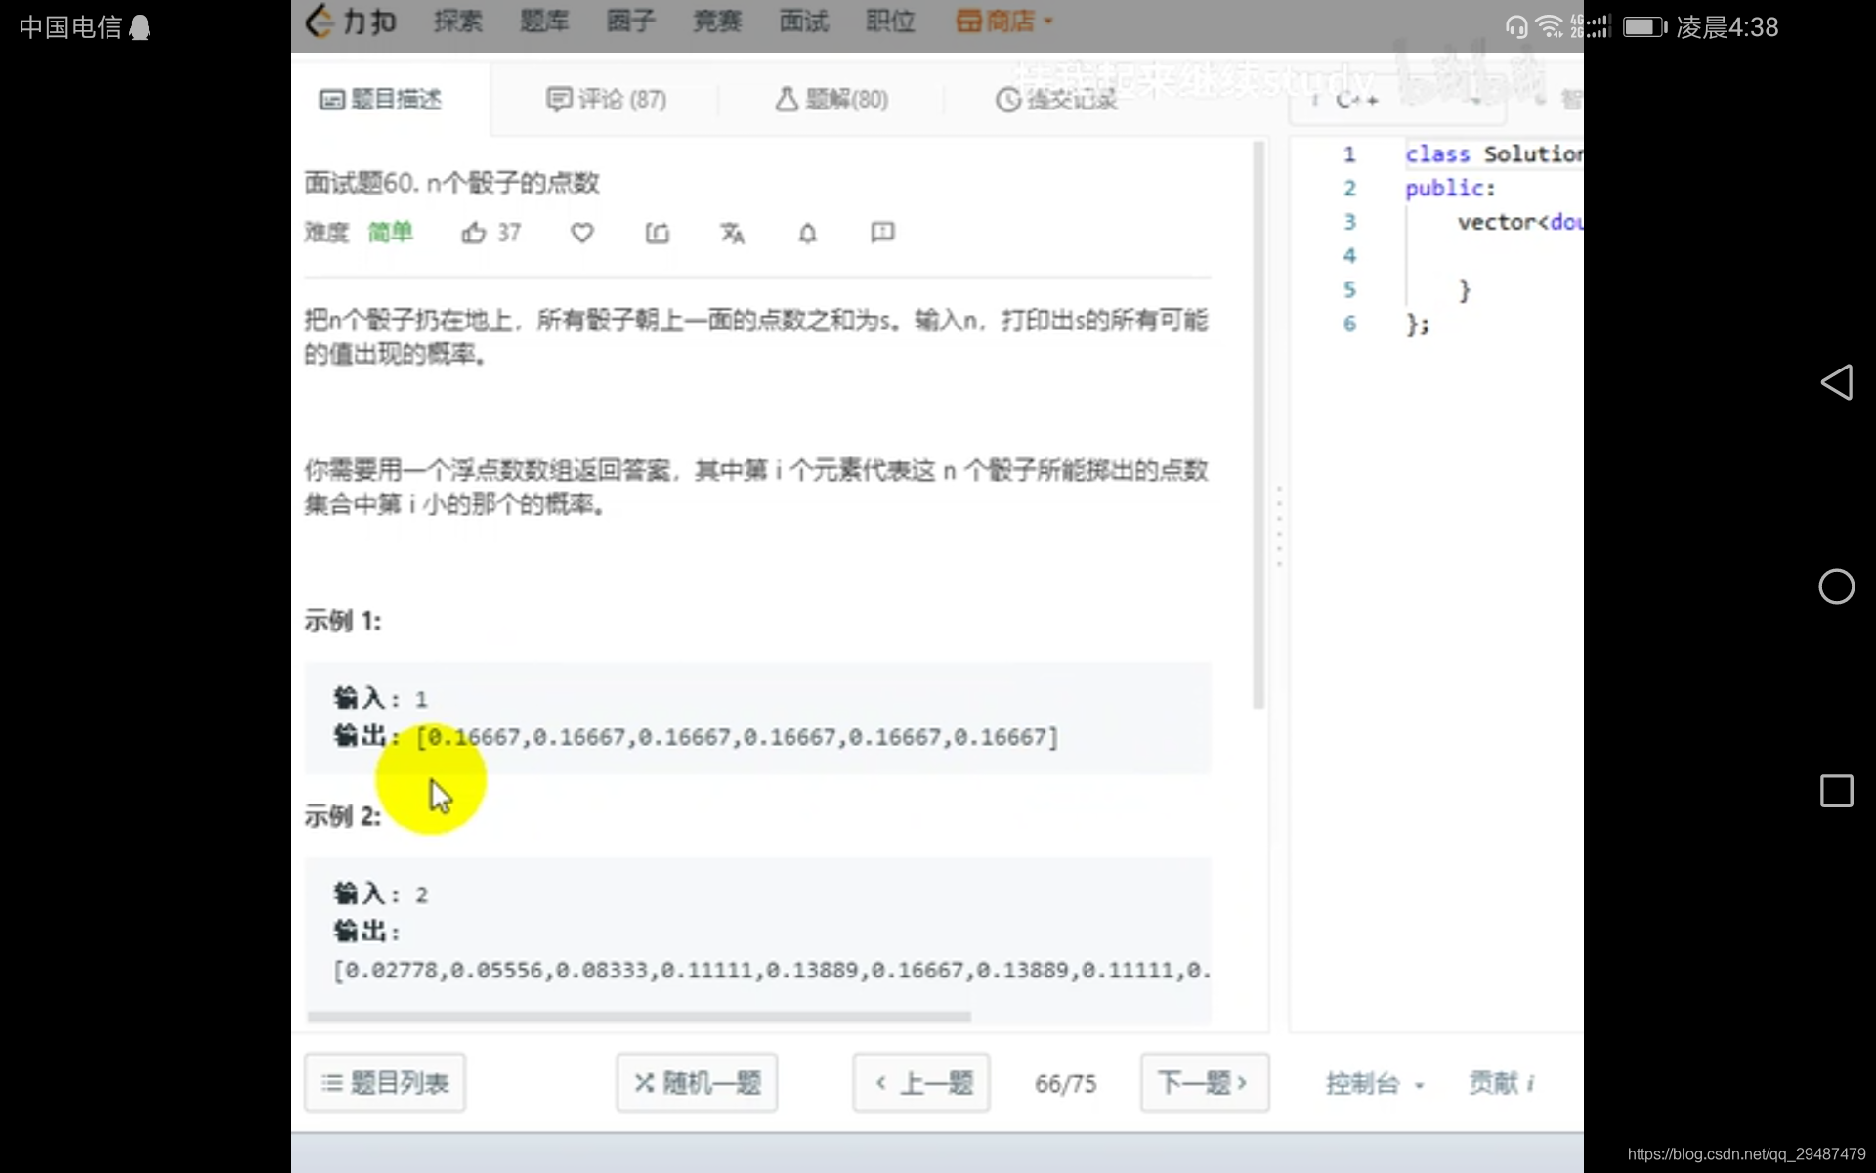This screenshot has height=1173, width=1876.
Task: Click the horizontal scrollbar under example 2
Action: (x=639, y=1017)
